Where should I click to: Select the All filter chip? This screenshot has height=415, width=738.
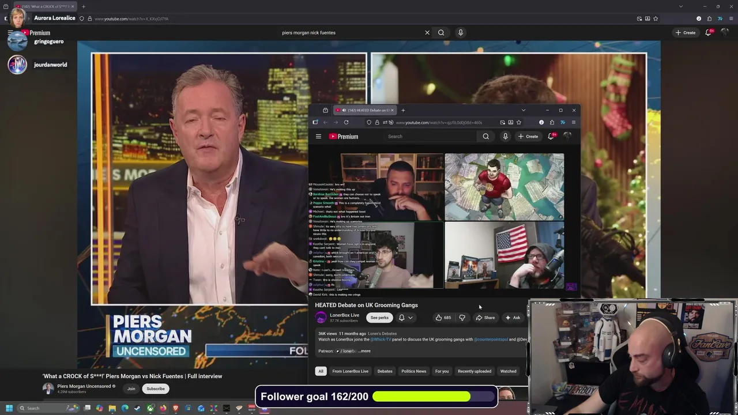pos(321,371)
